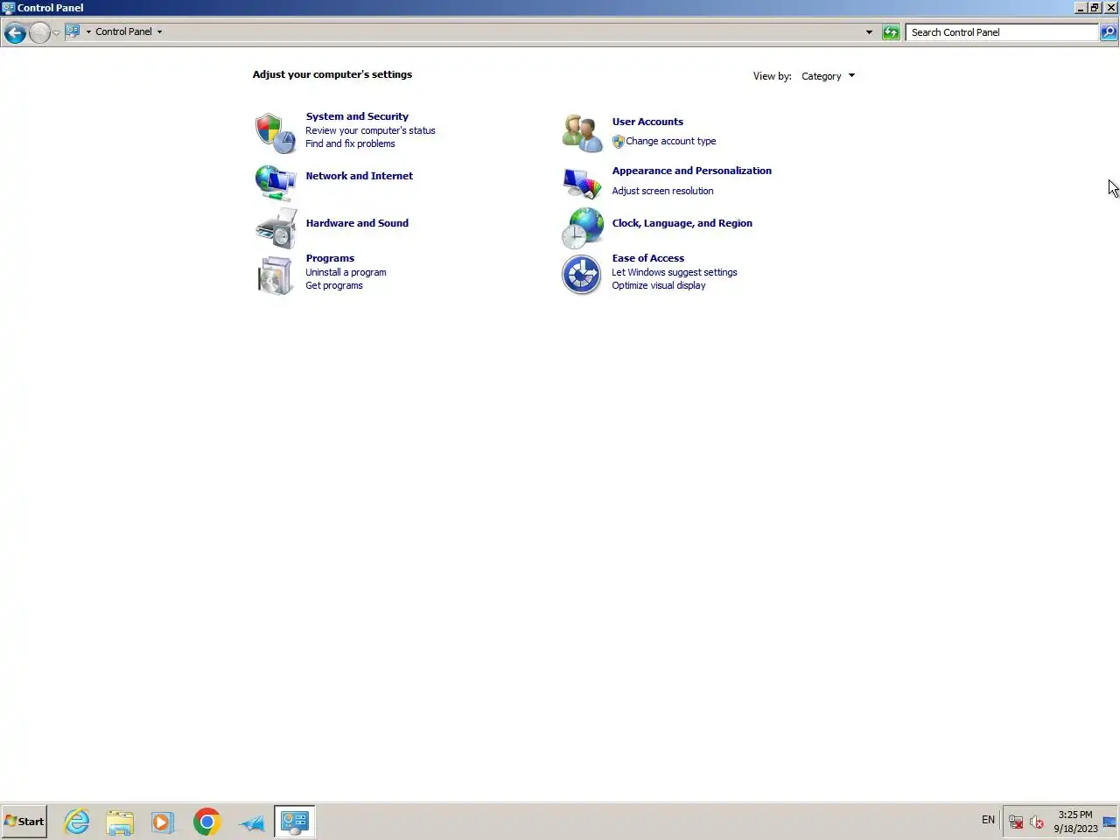Click the EN language indicator
The width and height of the screenshot is (1120, 840).
pos(988,820)
